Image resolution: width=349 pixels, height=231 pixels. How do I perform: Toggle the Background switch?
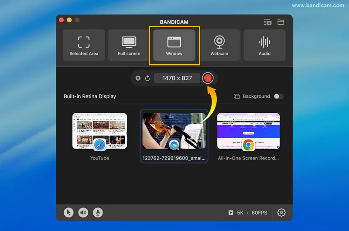click(278, 96)
